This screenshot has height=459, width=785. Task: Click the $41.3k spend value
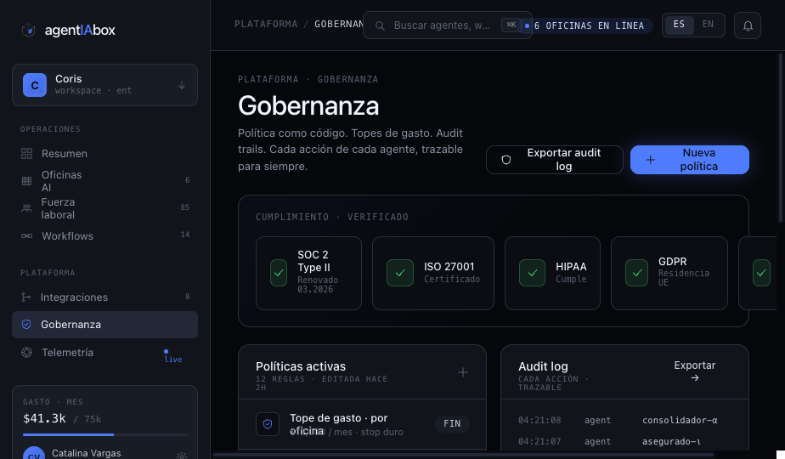pos(44,418)
